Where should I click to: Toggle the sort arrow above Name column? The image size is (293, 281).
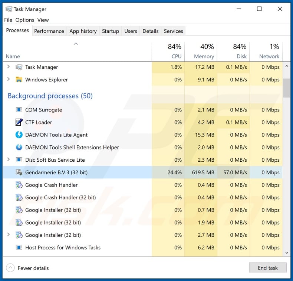[x=76, y=43]
